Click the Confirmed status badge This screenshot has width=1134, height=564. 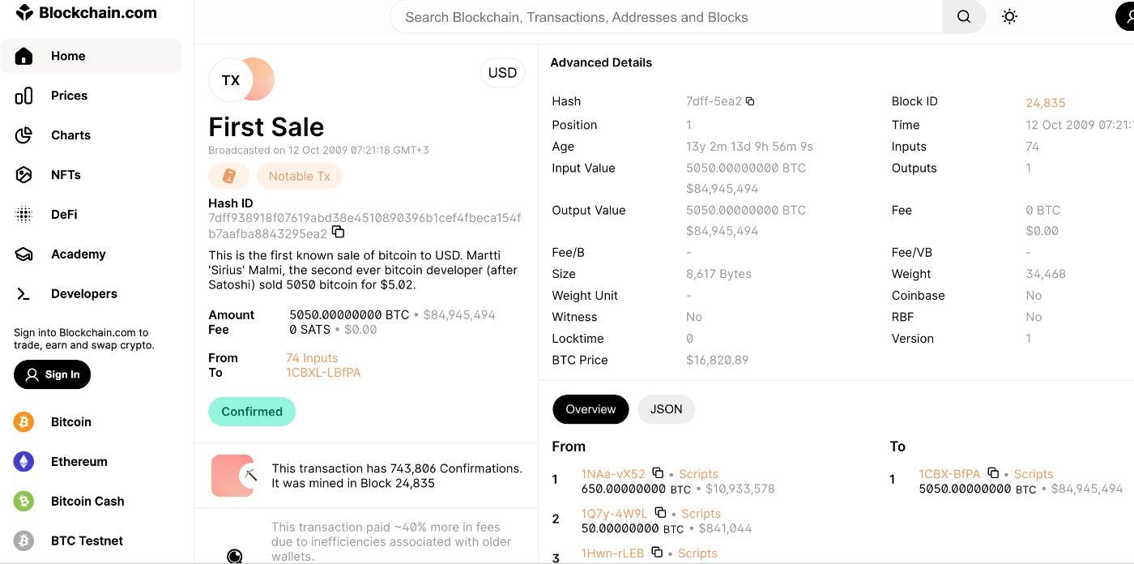[252, 412]
